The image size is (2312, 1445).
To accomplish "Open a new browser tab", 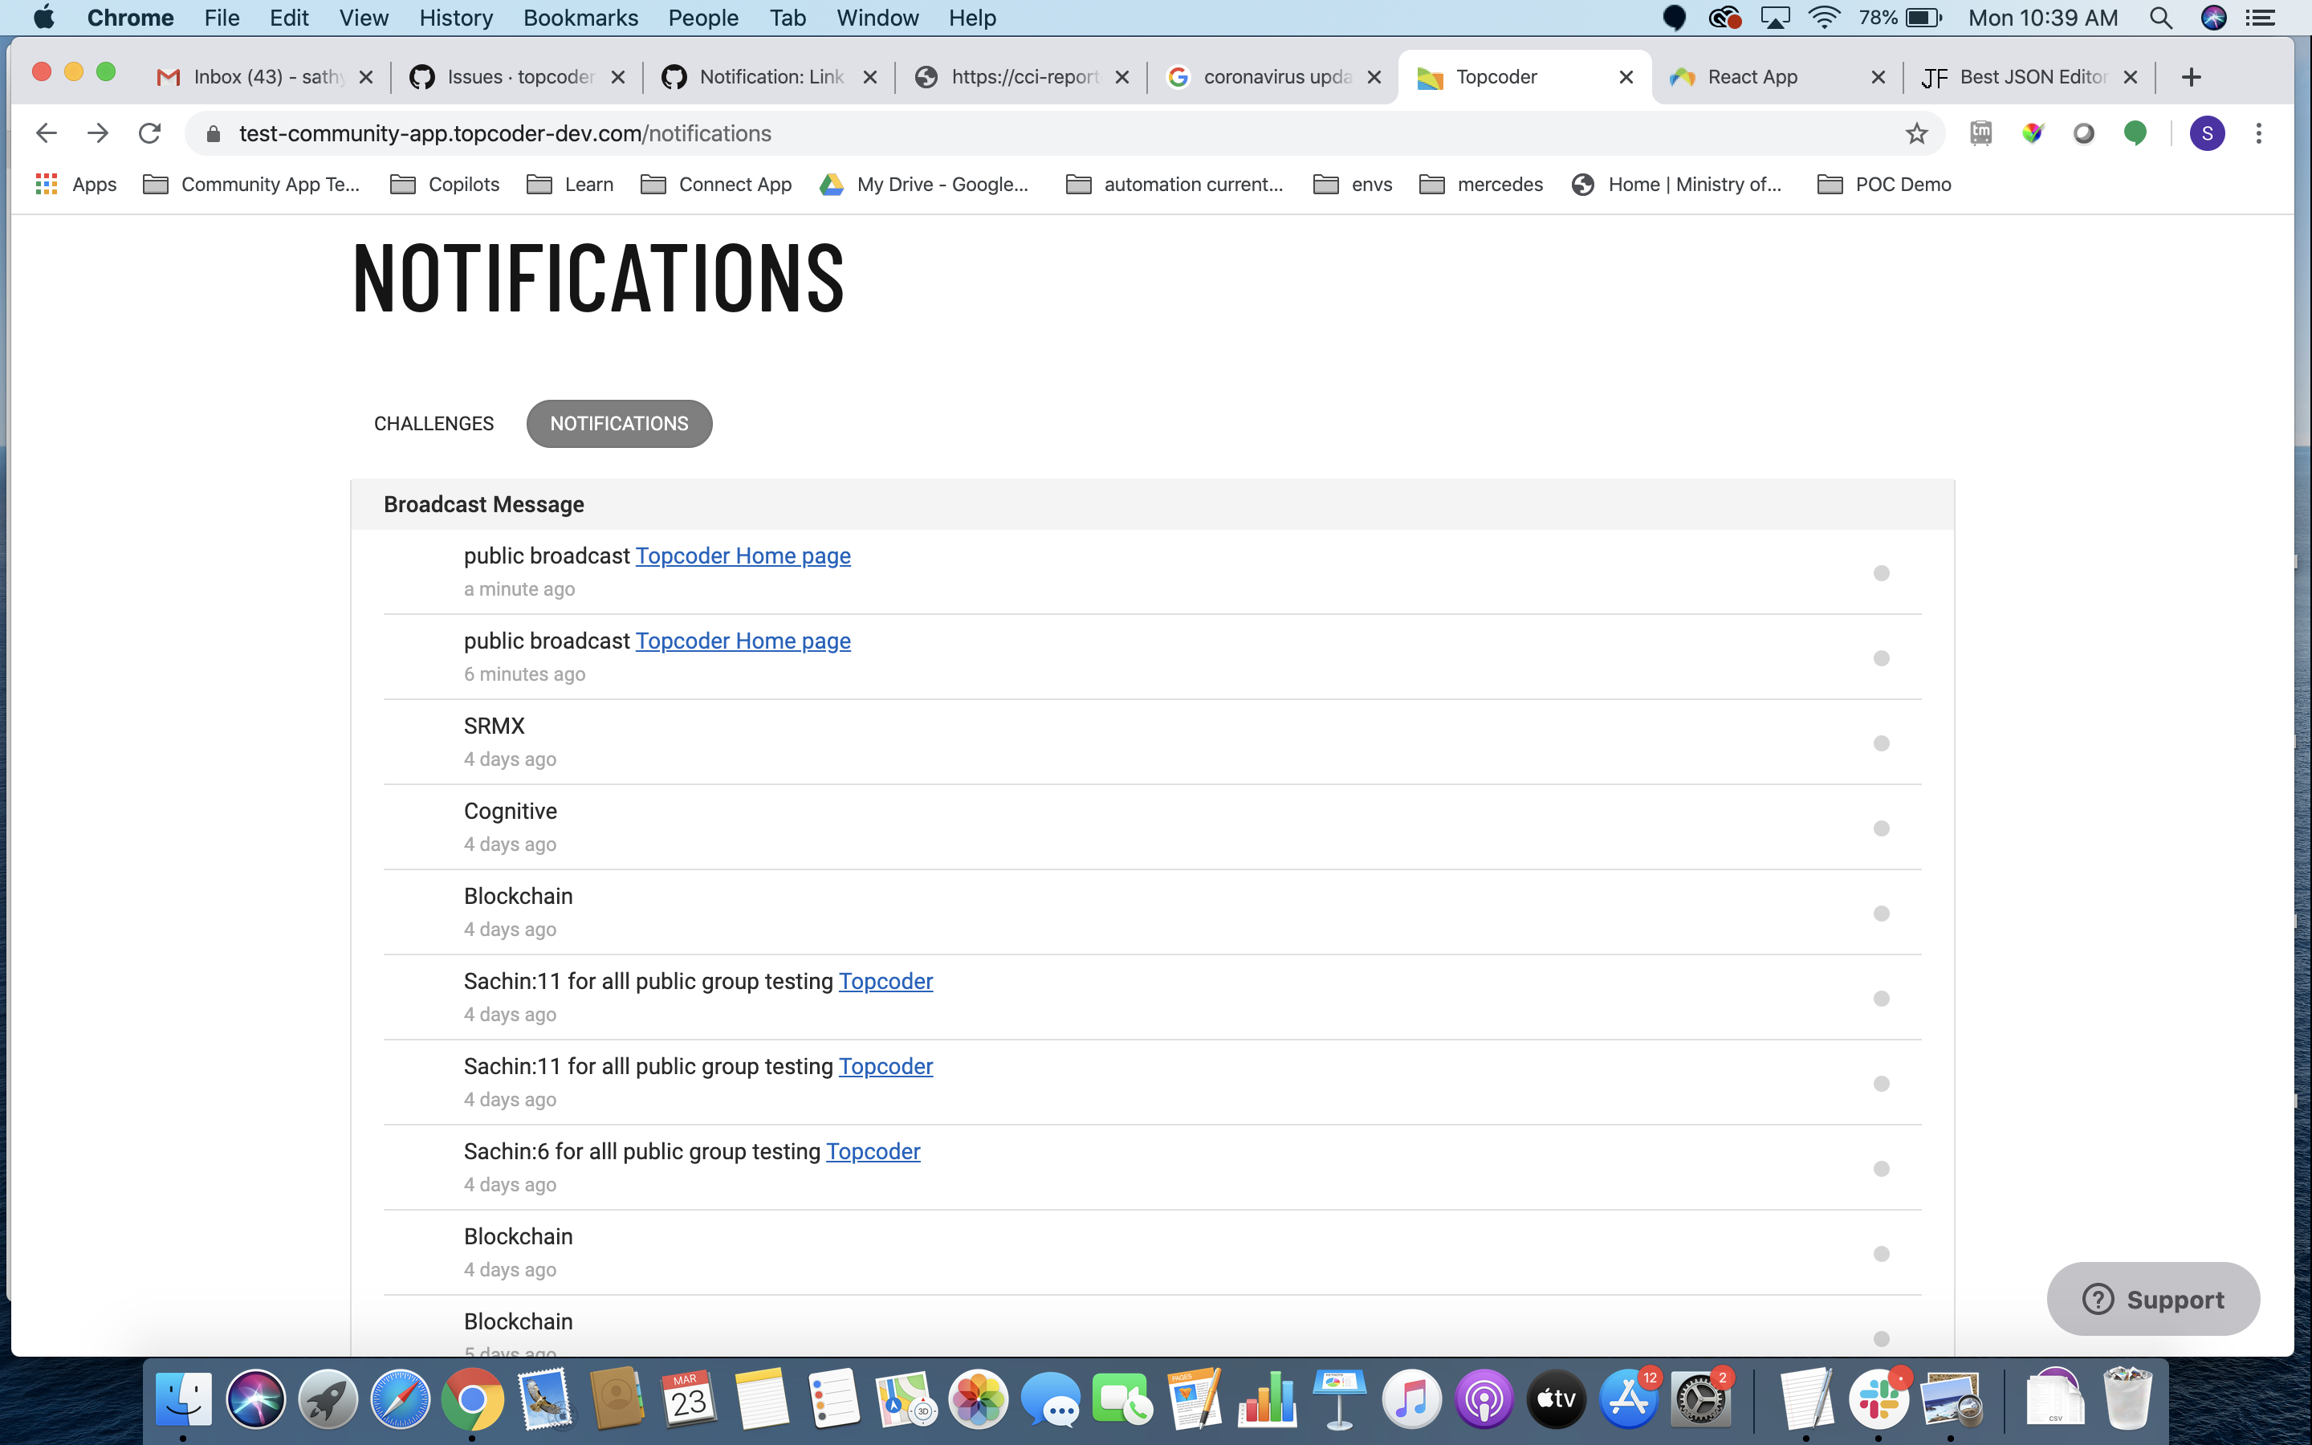I will click(x=2192, y=76).
